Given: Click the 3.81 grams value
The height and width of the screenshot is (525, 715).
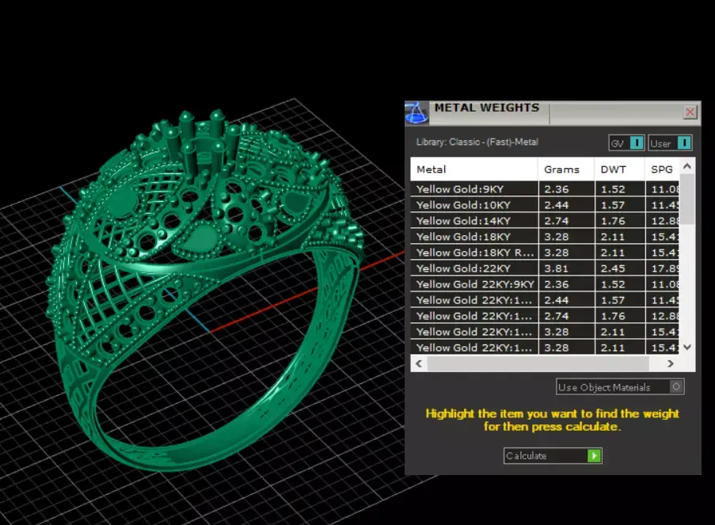Looking at the screenshot, I should [x=557, y=268].
